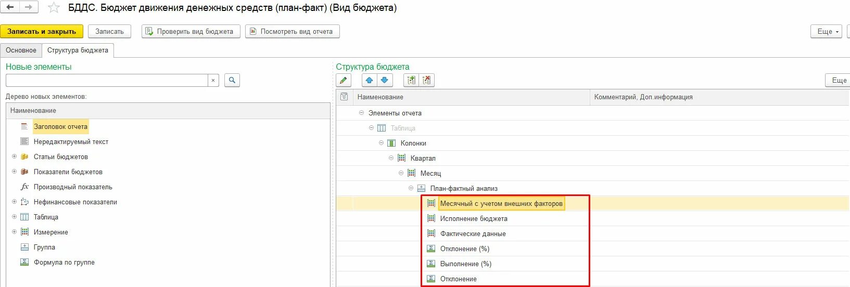Viewport: 850px width, 287px height.
Task: Click the Заголовок отчета row icon
Action: point(24,126)
